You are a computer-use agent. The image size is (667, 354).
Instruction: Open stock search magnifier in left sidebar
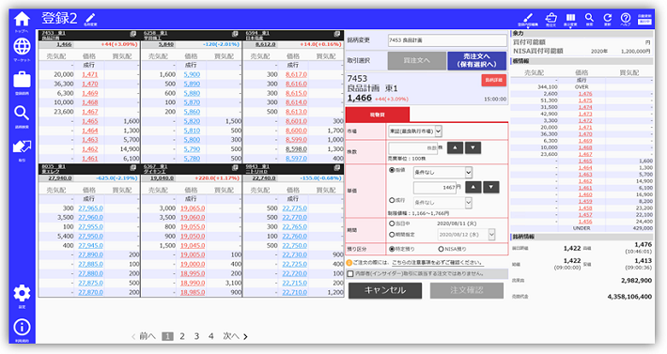pyautogui.click(x=22, y=113)
